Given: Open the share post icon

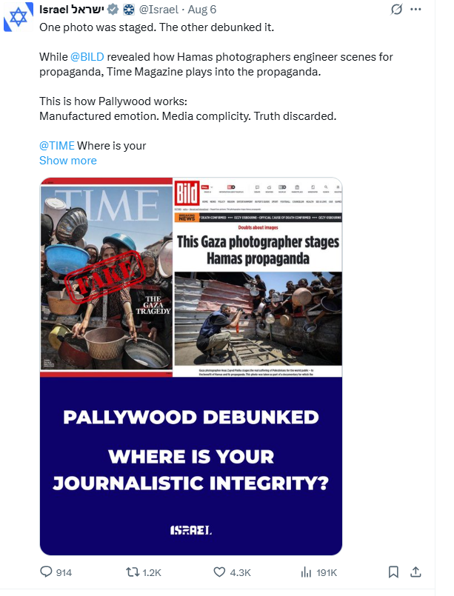Looking at the screenshot, I should point(416,572).
